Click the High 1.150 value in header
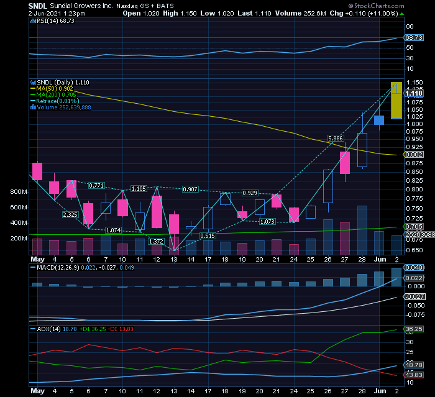 click(180, 13)
